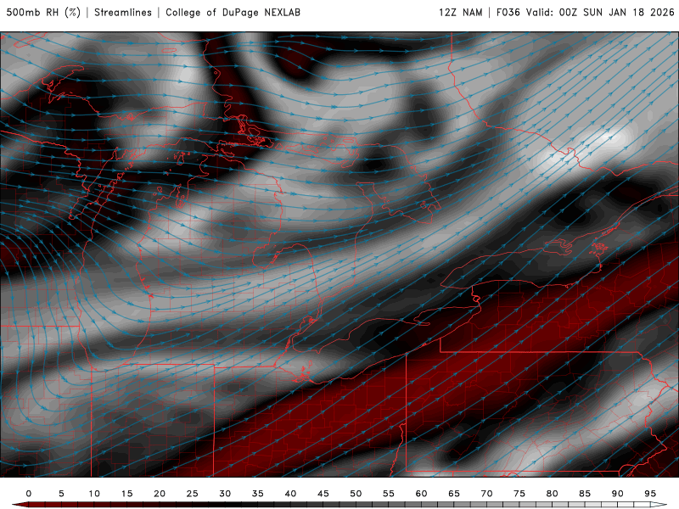The image size is (679, 509).
Task: Click the colorbar label 45
Action: point(323,494)
